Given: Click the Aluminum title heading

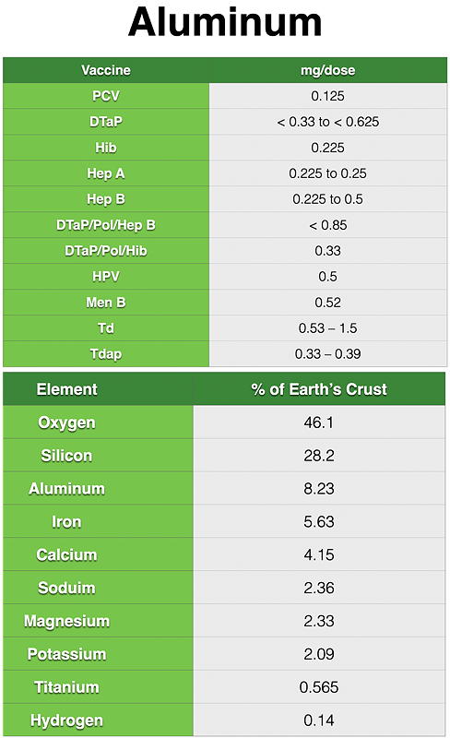Looking at the screenshot, I should tap(225, 22).
